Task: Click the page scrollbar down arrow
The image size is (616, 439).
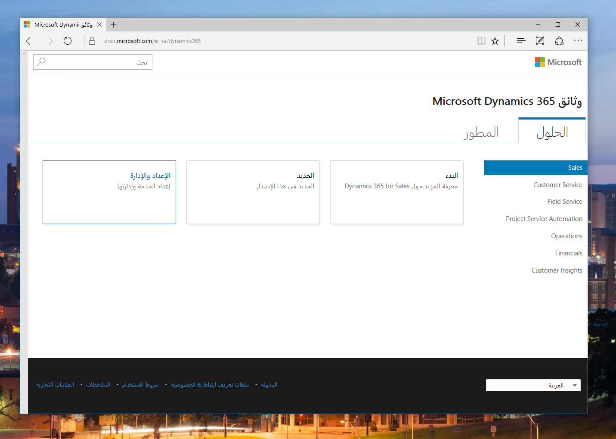Action: click(24, 411)
